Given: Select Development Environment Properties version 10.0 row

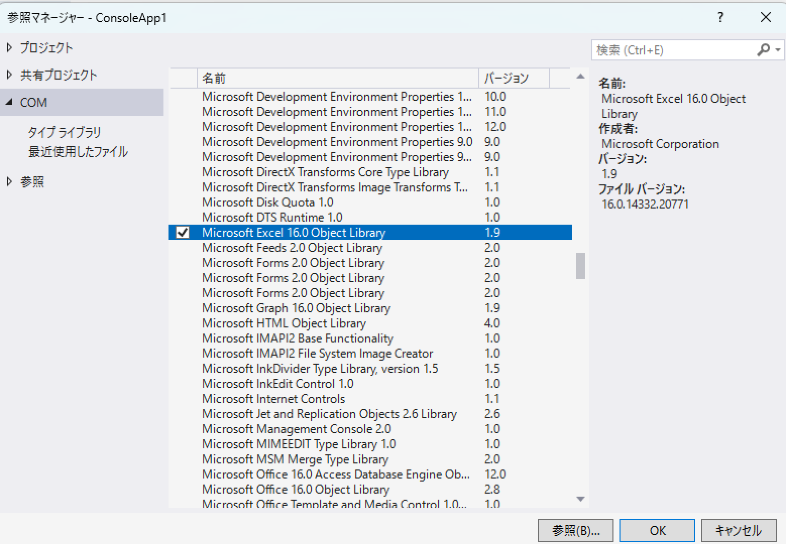Looking at the screenshot, I should point(370,96).
